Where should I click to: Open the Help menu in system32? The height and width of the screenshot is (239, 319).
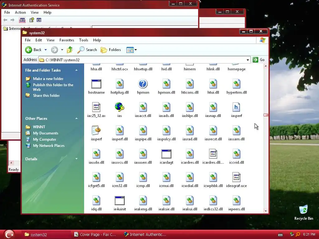(97, 40)
